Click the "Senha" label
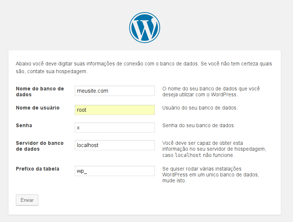 click(24, 125)
